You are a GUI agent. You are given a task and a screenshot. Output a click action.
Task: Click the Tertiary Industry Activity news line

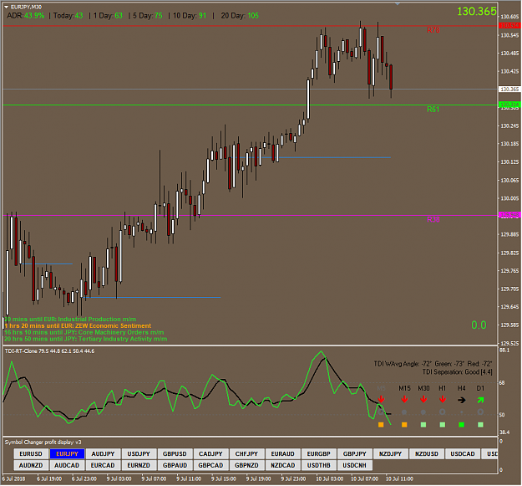coord(85,339)
